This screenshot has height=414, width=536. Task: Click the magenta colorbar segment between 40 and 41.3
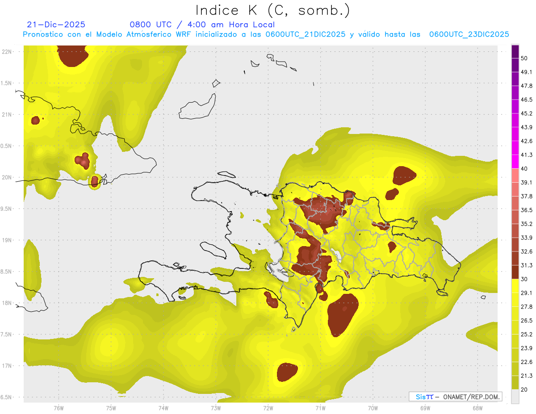pos(515,162)
